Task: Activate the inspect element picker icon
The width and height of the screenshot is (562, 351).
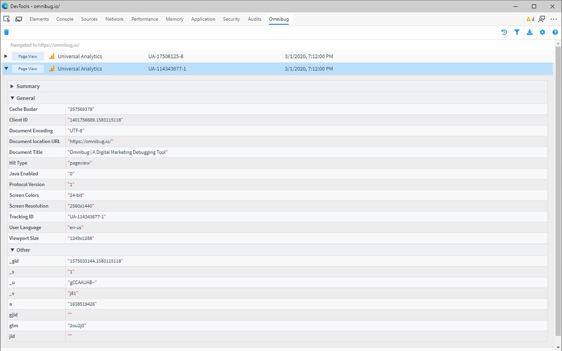Action: click(7, 19)
